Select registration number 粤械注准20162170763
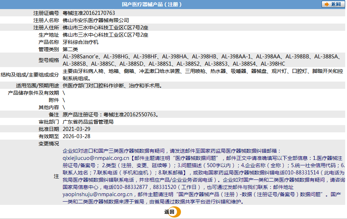The image size is (347, 219). click(89, 13)
